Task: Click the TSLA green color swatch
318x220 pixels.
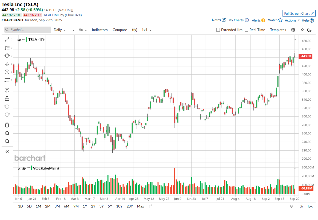Action: pos(27,39)
